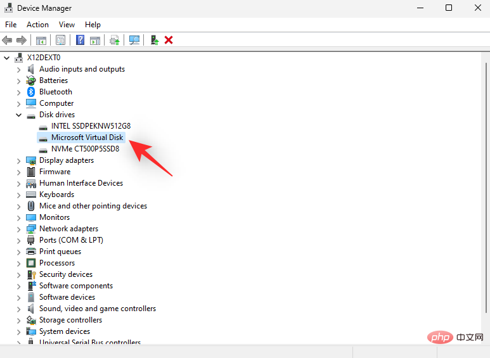Select the System devices label
This screenshot has width=490, height=358.
tap(65, 331)
